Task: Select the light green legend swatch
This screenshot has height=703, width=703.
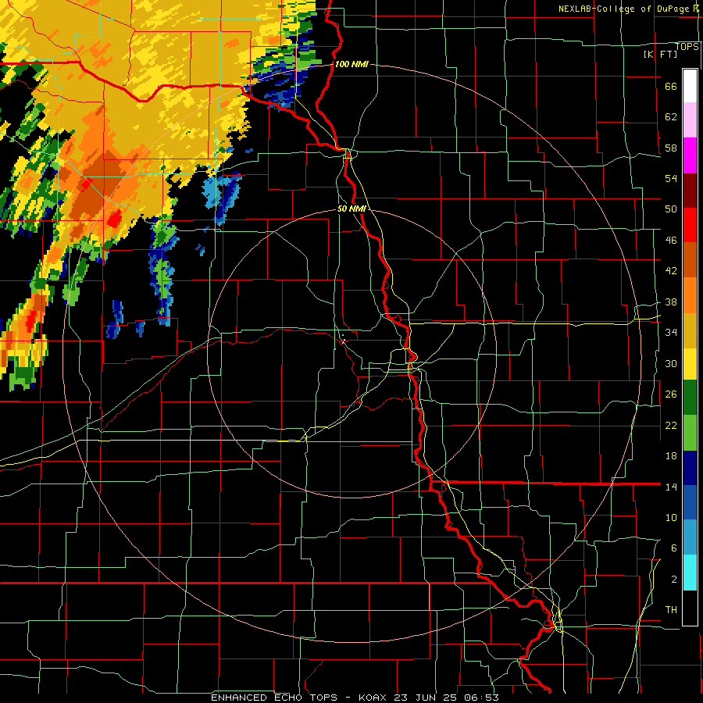Action: 690,433
